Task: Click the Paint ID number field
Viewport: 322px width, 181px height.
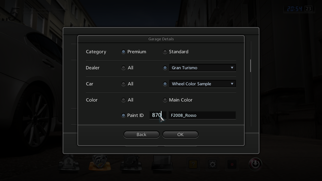Action: [x=158, y=115]
